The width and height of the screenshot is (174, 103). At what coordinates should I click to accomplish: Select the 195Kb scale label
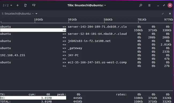click(x=38, y=20)
